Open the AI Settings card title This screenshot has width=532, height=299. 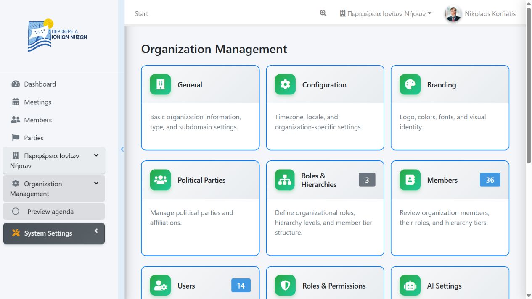[x=444, y=286]
